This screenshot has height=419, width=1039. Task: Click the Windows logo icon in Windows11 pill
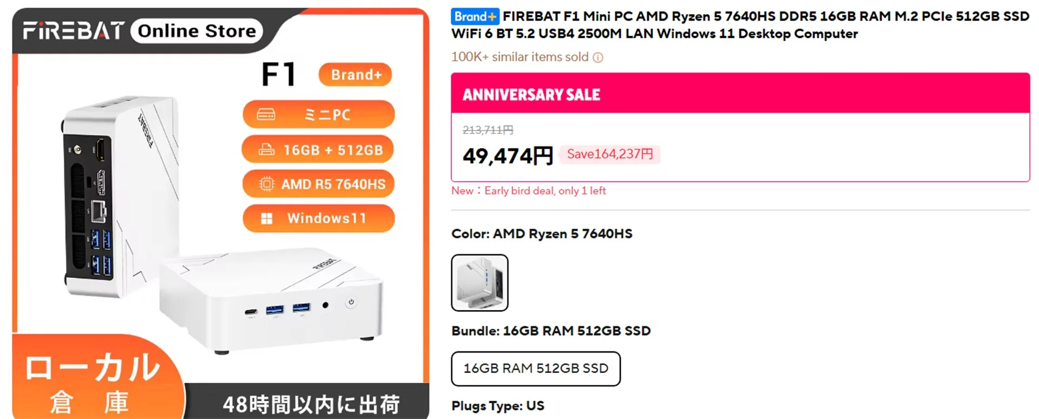[267, 218]
